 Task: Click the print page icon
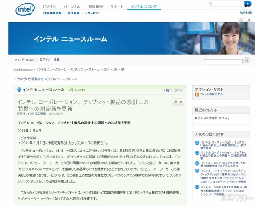click(x=249, y=20)
